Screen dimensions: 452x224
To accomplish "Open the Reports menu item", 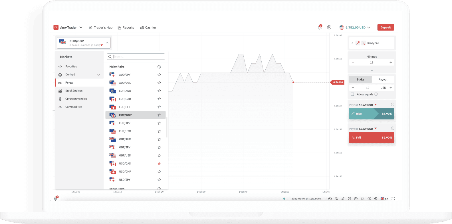I will click(x=126, y=27).
